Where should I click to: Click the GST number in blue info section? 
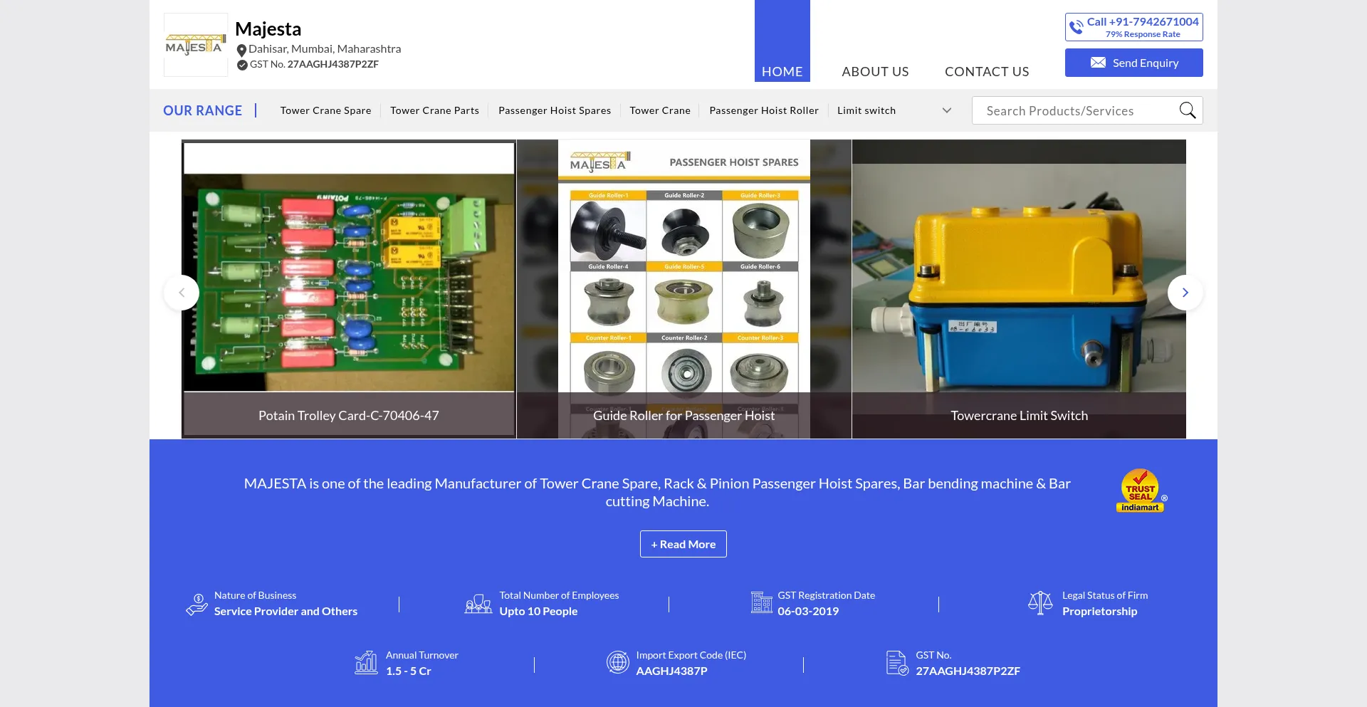(x=968, y=671)
